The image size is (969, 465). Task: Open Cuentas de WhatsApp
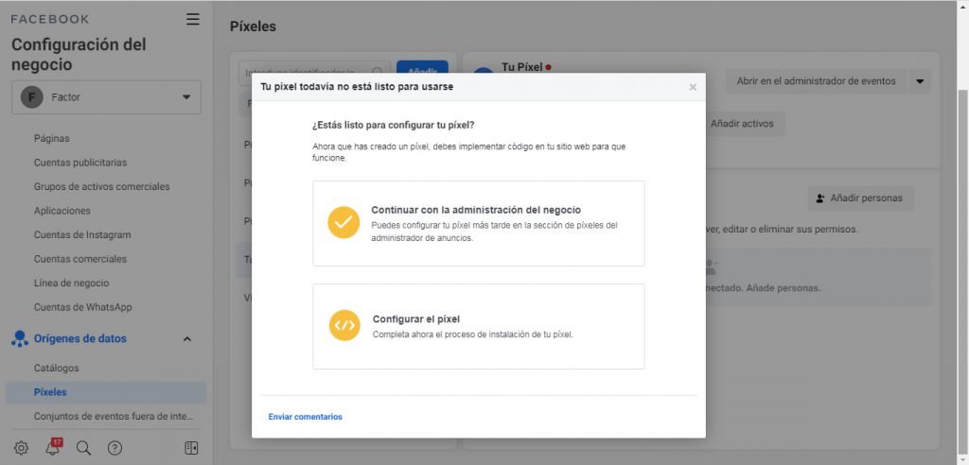pos(83,307)
